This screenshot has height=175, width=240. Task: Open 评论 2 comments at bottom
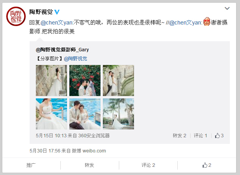148,165
